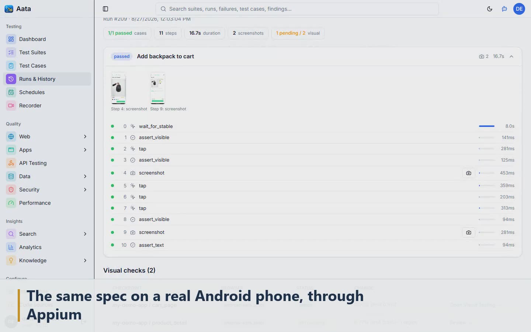The image size is (531, 332).
Task: Expand the Apps section chevron
Action: pyautogui.click(x=85, y=150)
